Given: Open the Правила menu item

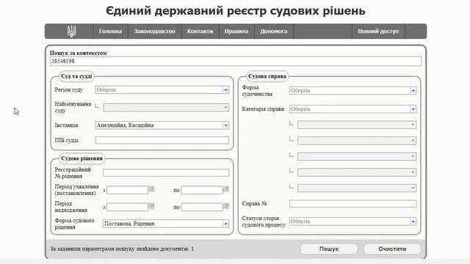Looking at the screenshot, I should pyautogui.click(x=236, y=31).
